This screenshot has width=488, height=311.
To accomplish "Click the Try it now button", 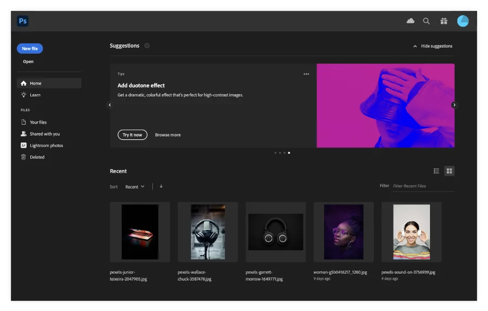I will [132, 135].
